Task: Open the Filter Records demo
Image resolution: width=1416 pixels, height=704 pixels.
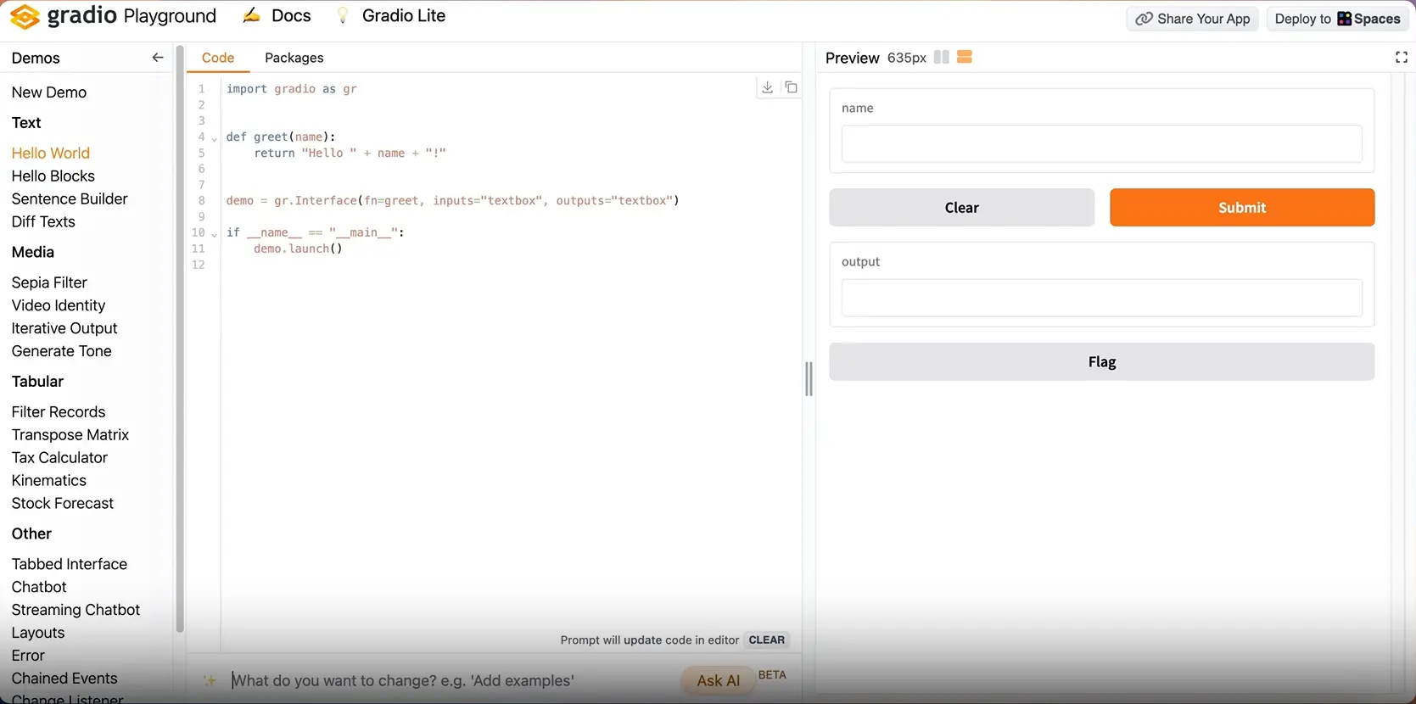Action: click(59, 412)
